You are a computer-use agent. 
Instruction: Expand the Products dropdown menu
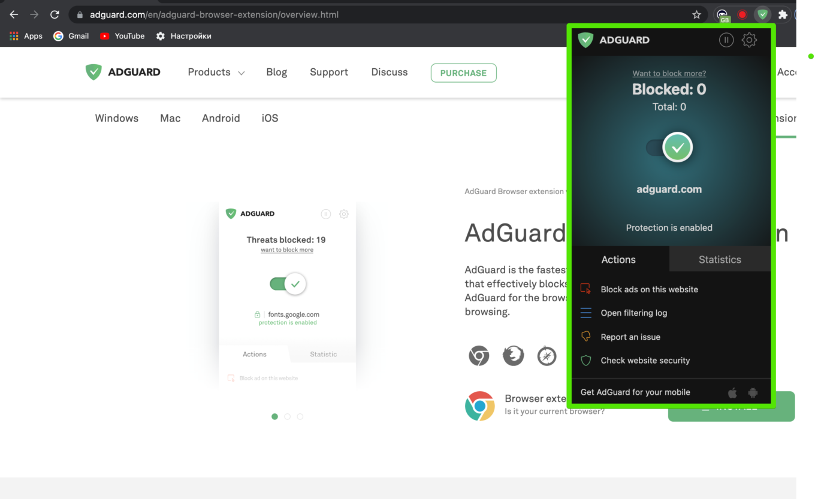tap(216, 72)
